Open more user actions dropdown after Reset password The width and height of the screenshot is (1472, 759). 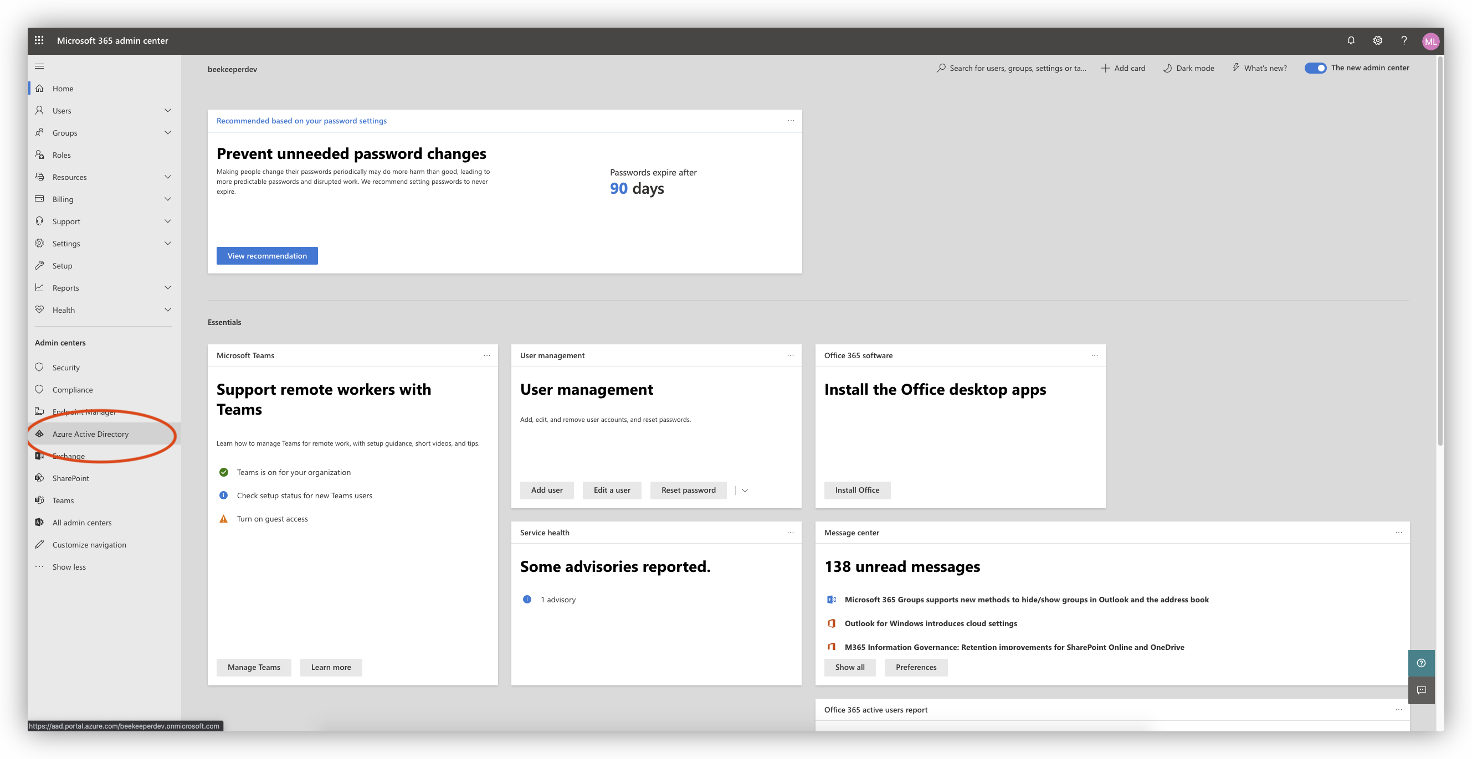click(745, 490)
